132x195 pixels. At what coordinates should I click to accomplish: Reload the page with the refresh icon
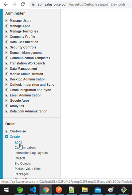[23, 4]
